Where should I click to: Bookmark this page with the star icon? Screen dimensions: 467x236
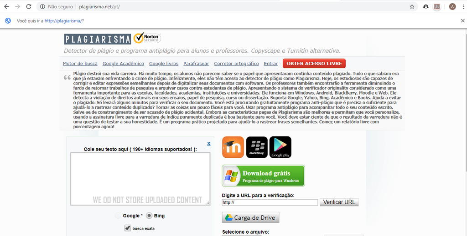click(412, 6)
